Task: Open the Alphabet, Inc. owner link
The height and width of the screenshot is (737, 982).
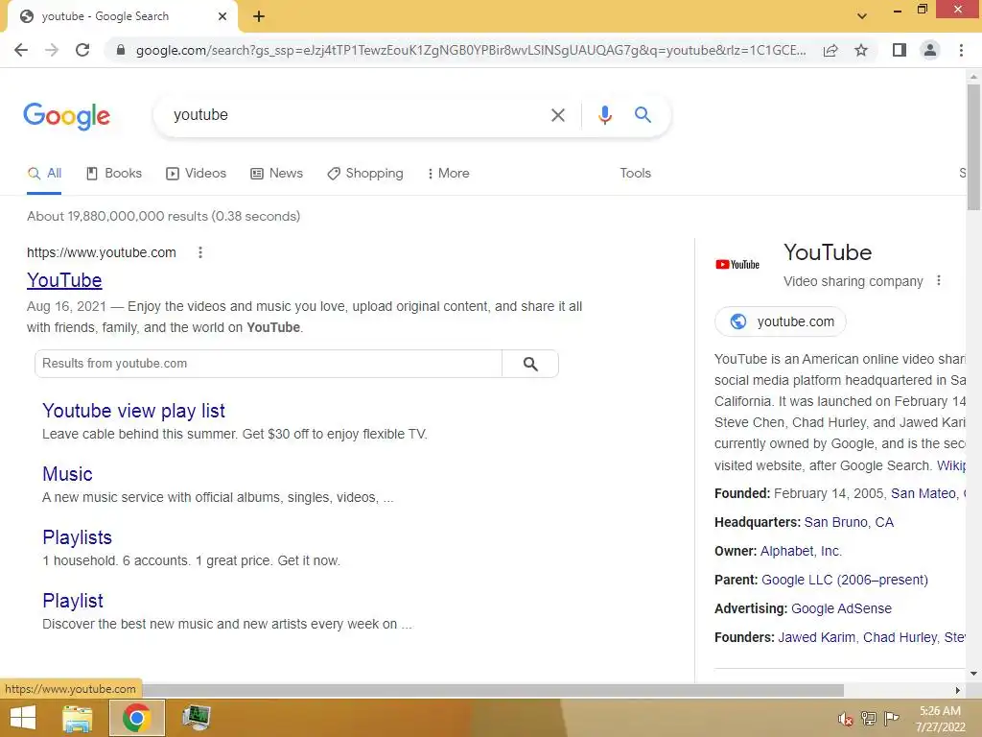Action: point(801,551)
